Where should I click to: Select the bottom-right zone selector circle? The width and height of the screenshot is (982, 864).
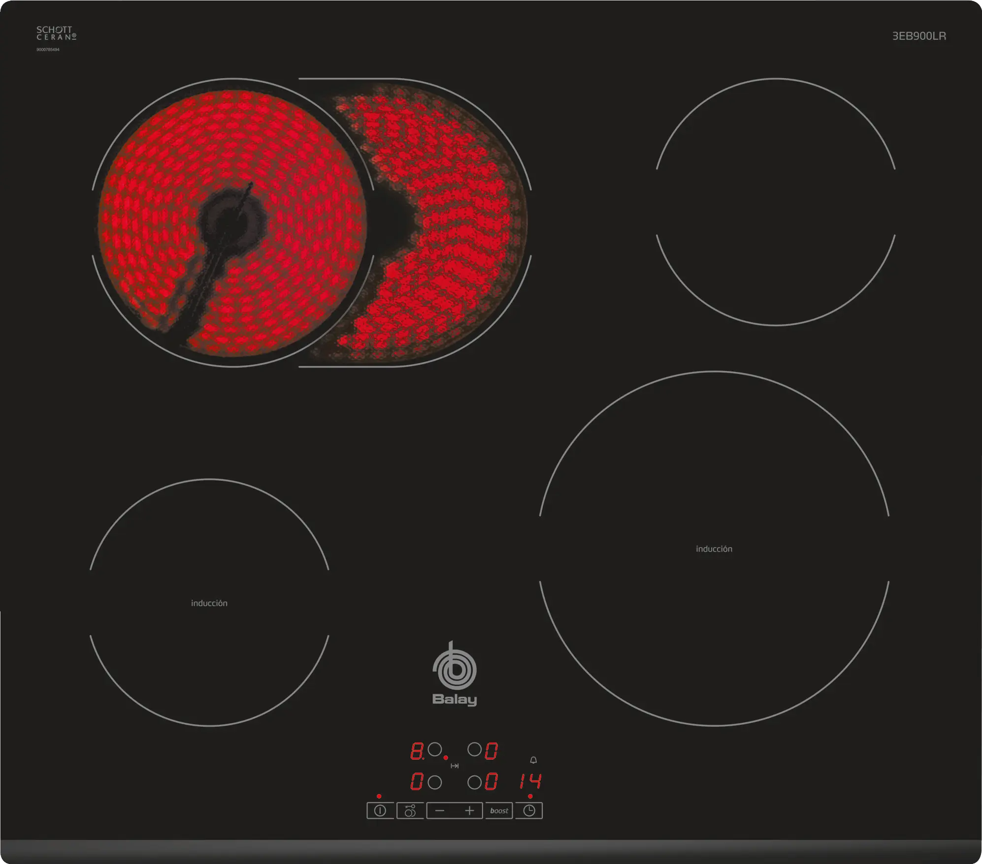(x=474, y=782)
